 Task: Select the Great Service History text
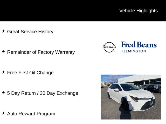tap(30, 32)
